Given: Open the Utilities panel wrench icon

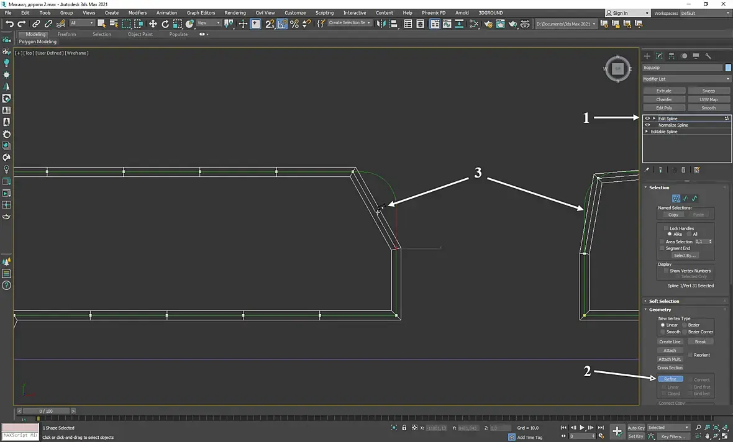Looking at the screenshot, I should 708,56.
